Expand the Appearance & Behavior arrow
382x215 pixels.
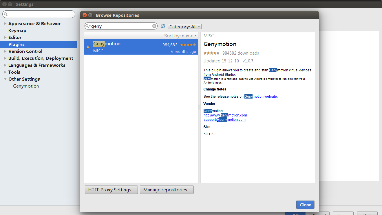(5, 24)
